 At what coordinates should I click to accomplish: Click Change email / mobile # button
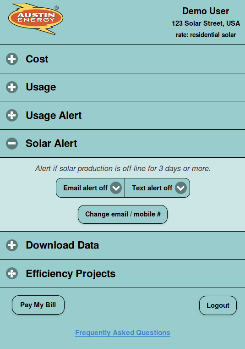pyautogui.click(x=123, y=214)
